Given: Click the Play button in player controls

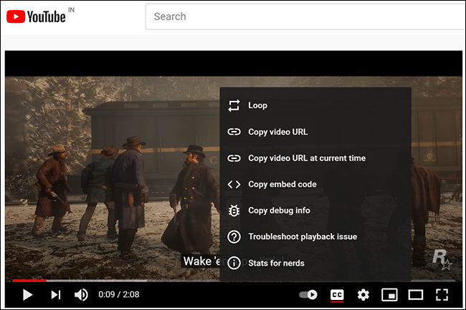Looking at the screenshot, I should click(x=27, y=295).
